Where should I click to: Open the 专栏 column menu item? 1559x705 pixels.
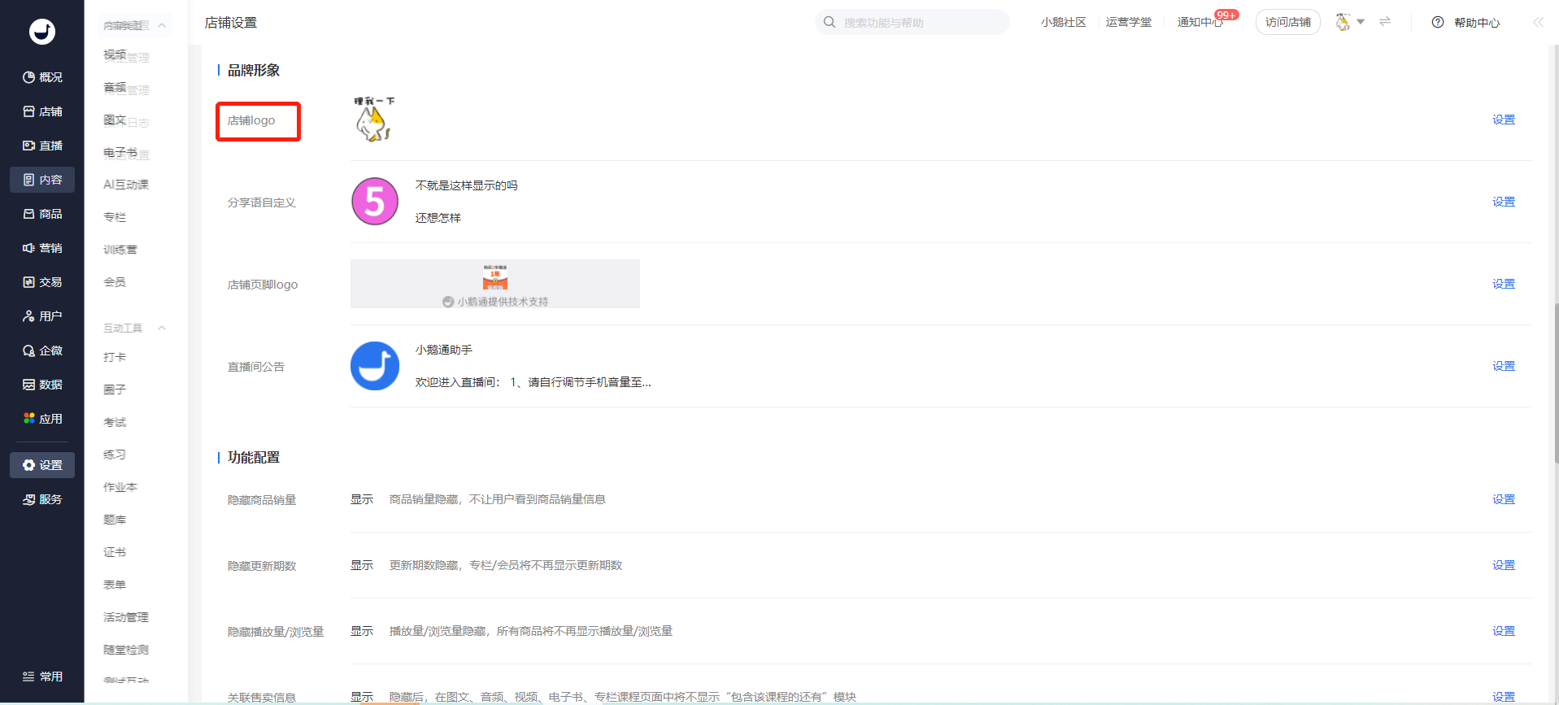tap(115, 217)
